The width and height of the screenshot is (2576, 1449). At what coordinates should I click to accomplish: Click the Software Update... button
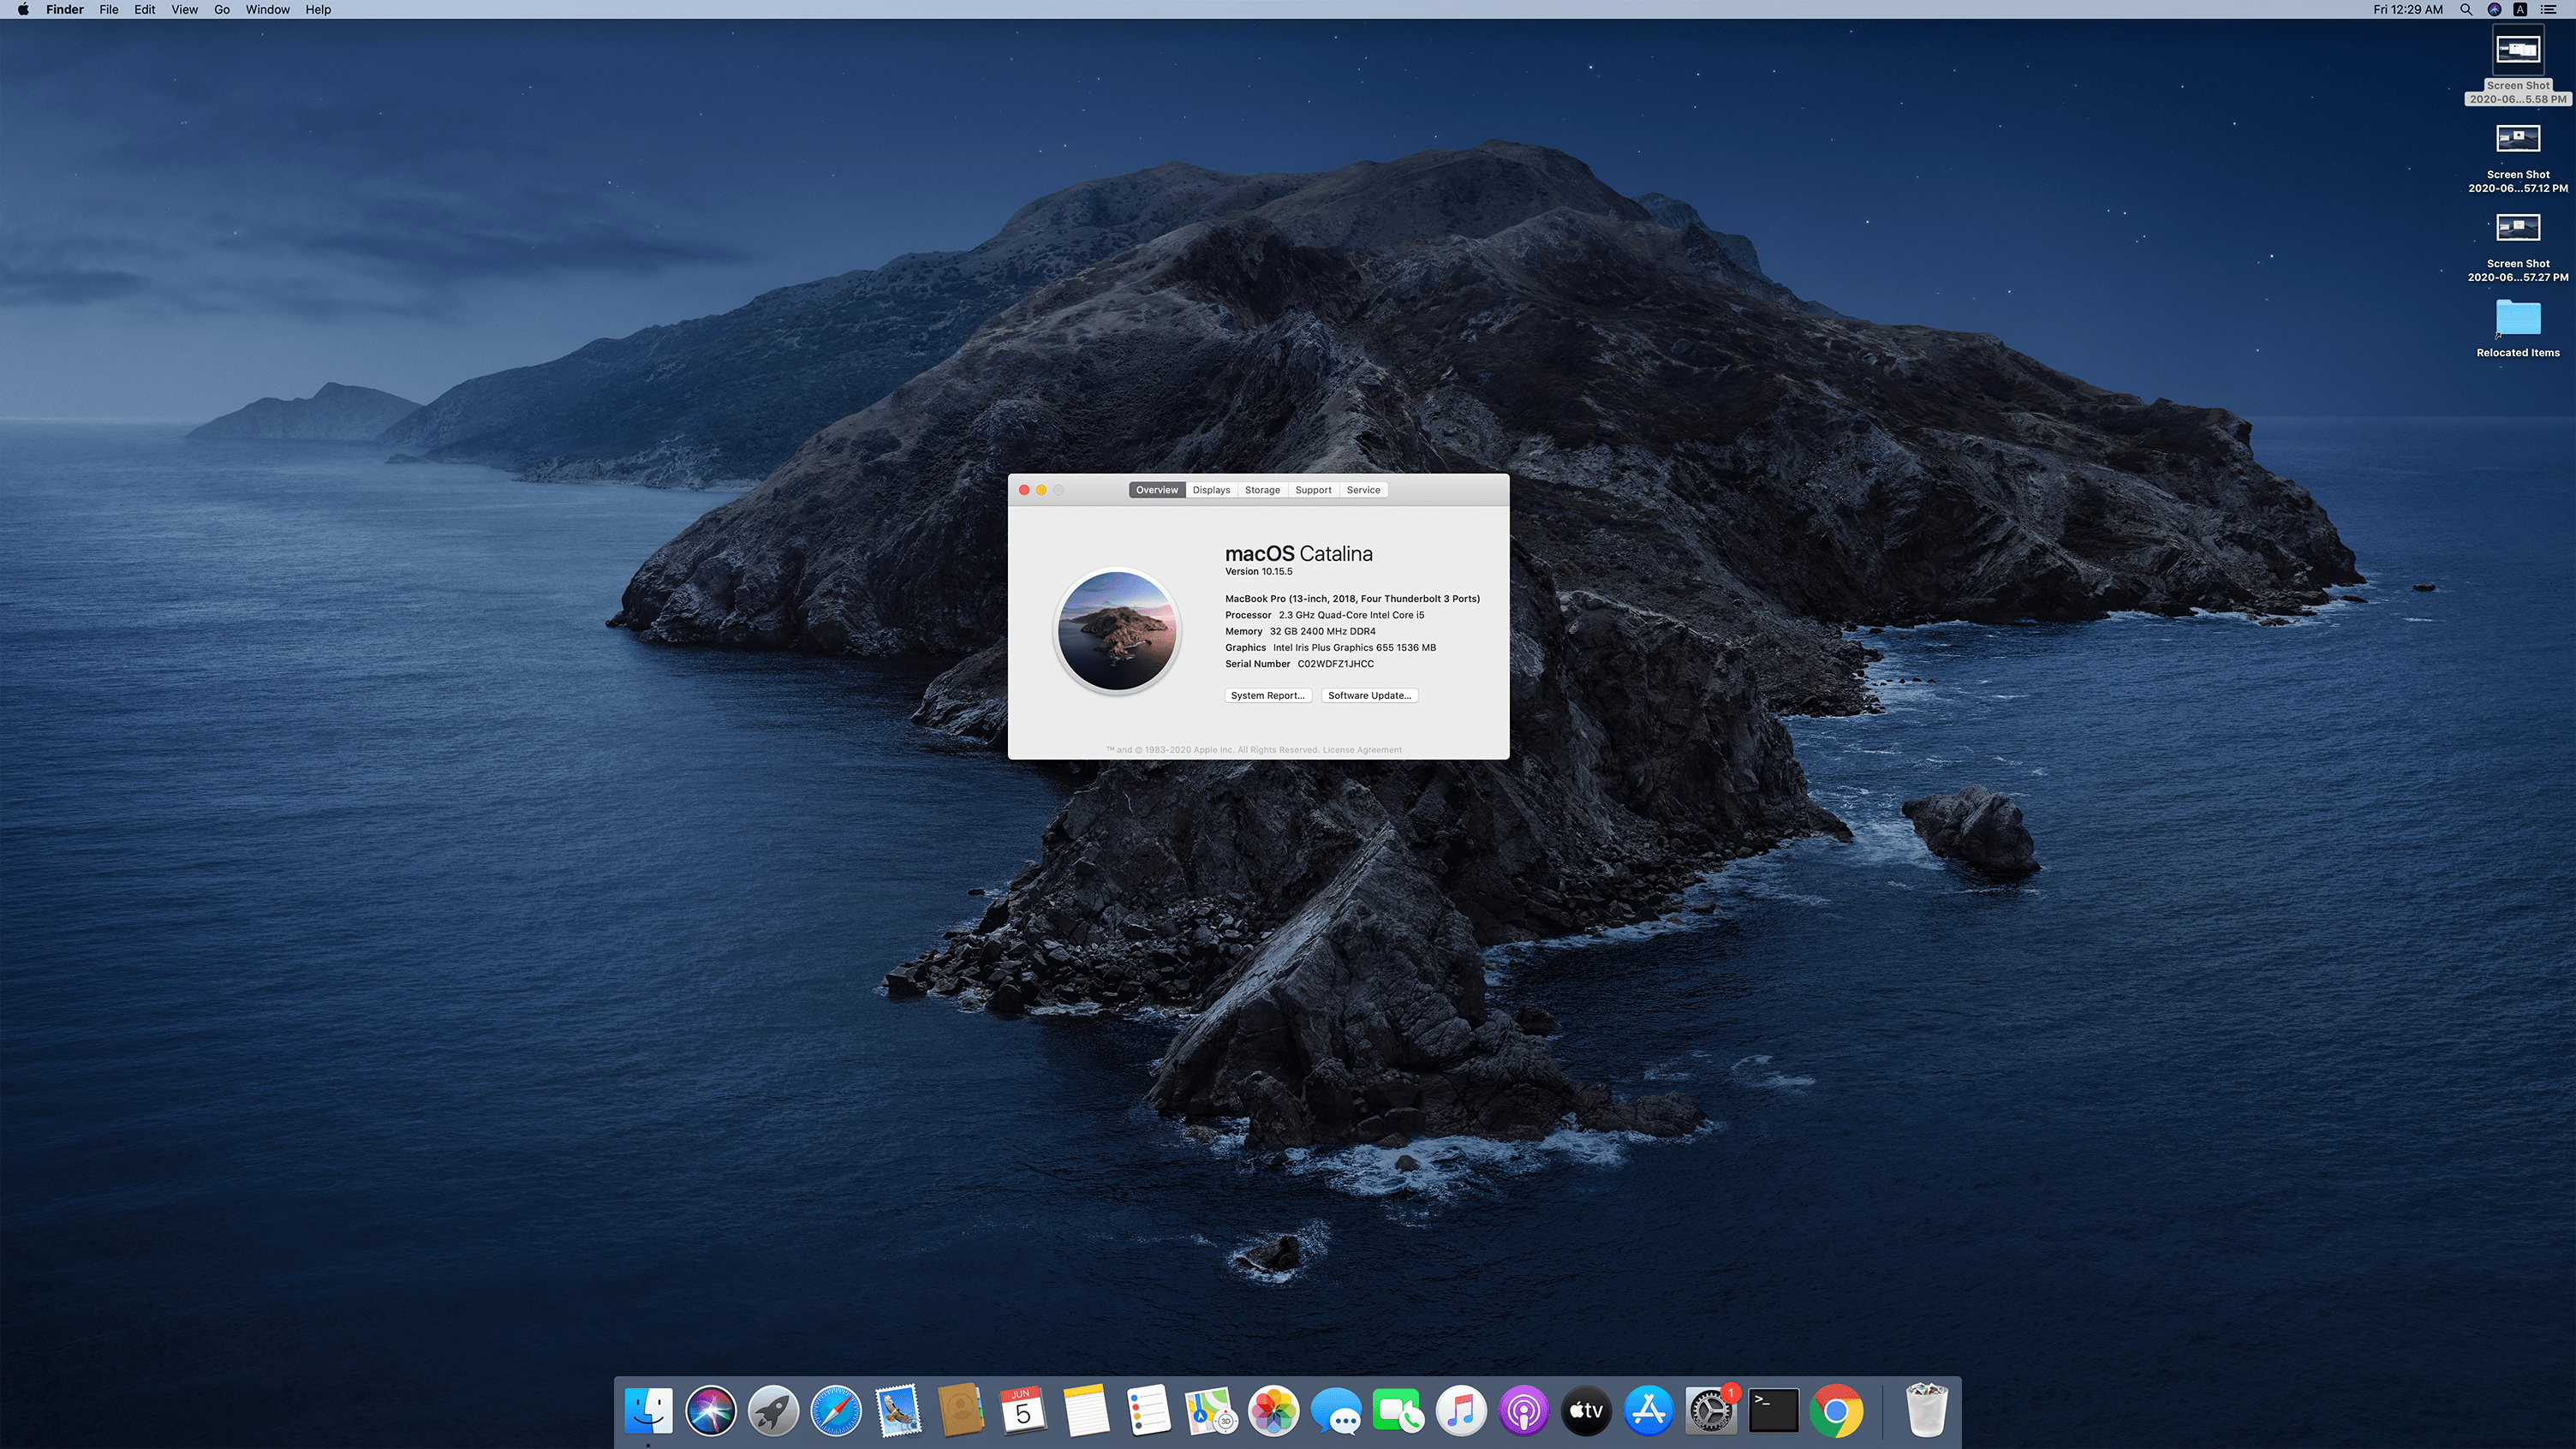click(x=1369, y=695)
